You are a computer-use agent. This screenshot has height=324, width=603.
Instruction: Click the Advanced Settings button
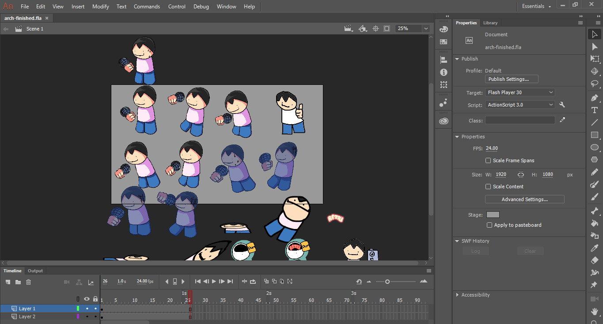point(524,199)
